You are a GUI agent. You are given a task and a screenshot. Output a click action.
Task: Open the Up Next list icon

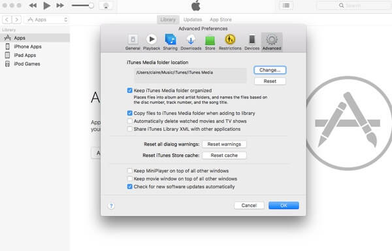[x=286, y=5]
